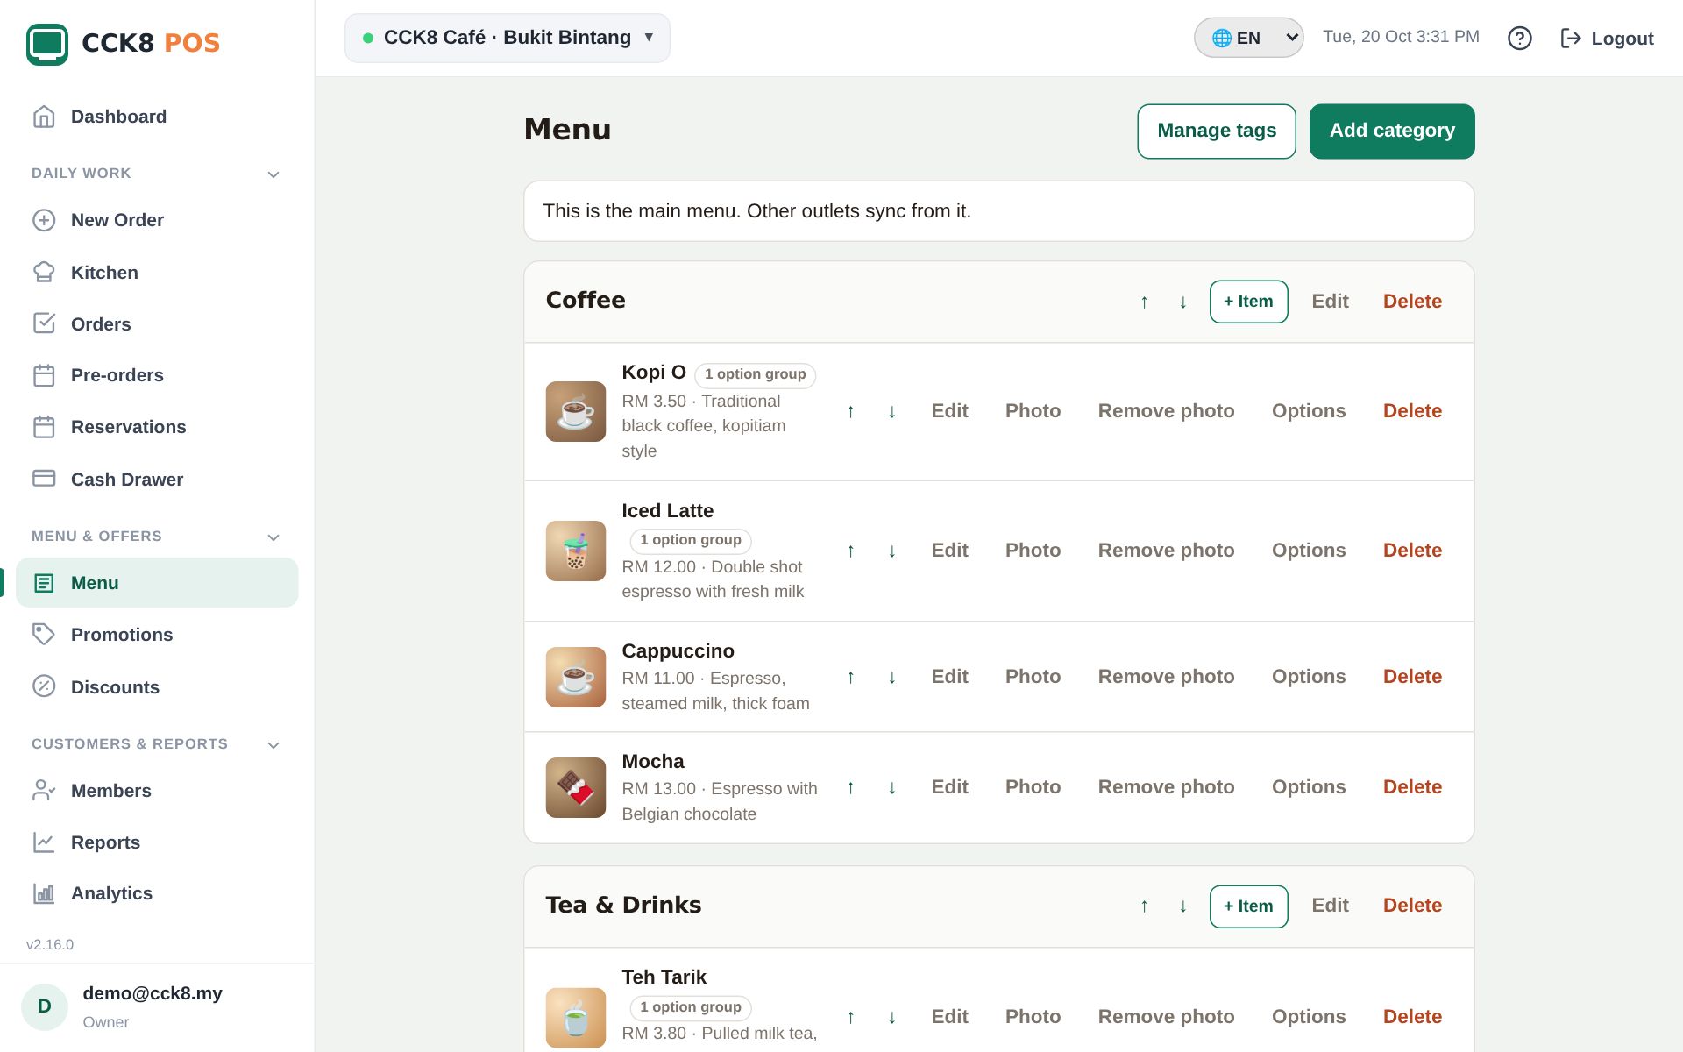Open Analytics in sidebar
Viewport: 1683px width, 1052px height.
pyautogui.click(x=157, y=893)
